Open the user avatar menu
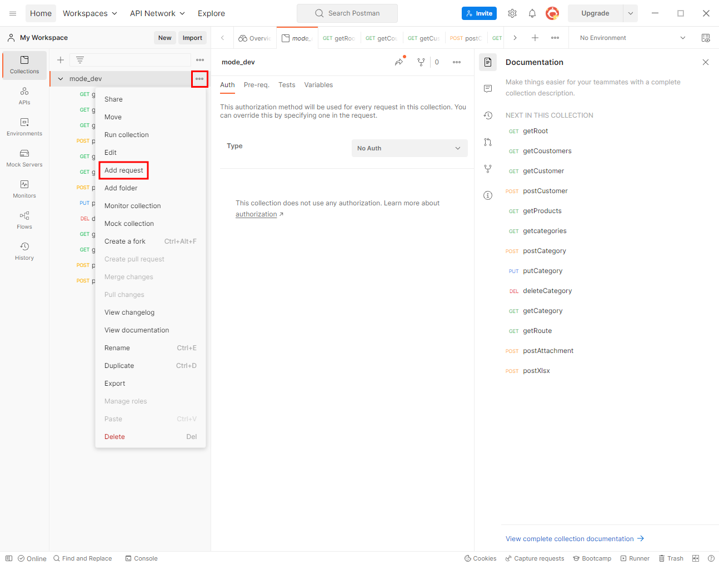 point(552,13)
